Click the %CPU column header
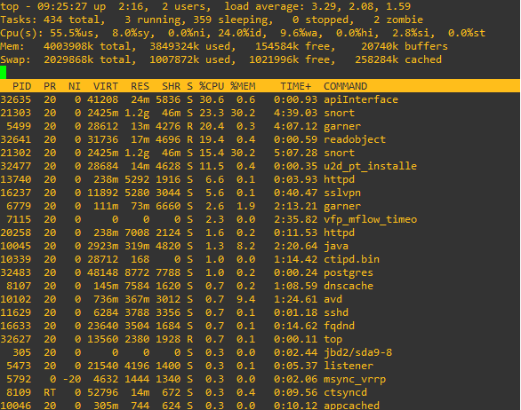The height and width of the screenshot is (410, 521). (212, 86)
